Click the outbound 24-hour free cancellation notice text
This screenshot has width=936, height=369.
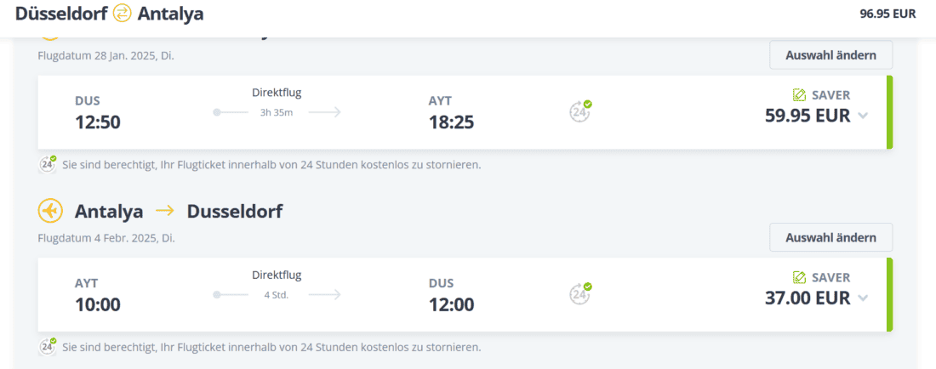[x=271, y=164]
